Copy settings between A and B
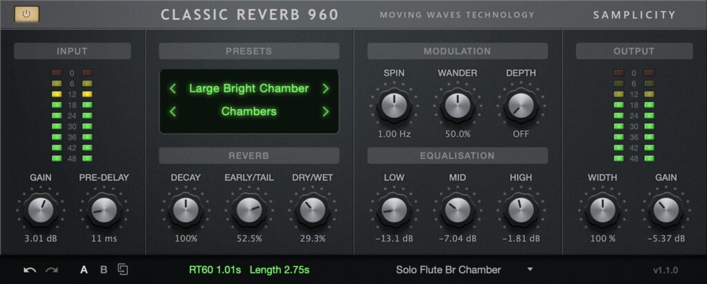Screen dimensions: 707x284 click(x=123, y=270)
